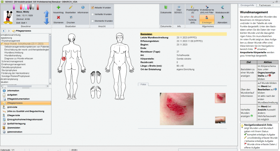Click tree horizontal scrollbar right arrow

point(48,86)
